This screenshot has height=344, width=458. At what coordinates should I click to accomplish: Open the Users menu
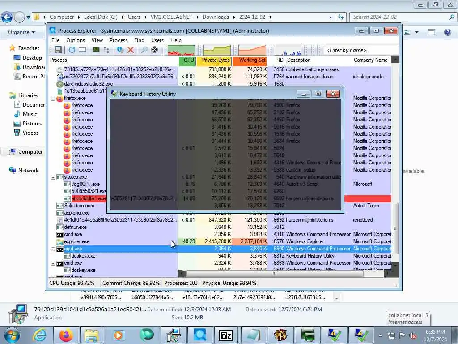(x=157, y=40)
